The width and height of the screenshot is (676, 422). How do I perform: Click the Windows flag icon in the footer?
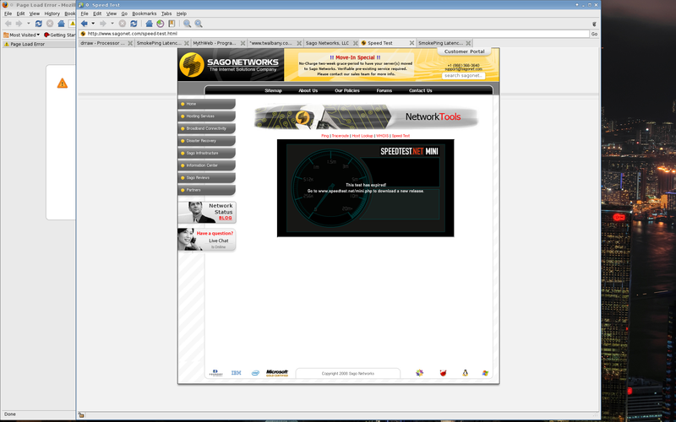485,373
